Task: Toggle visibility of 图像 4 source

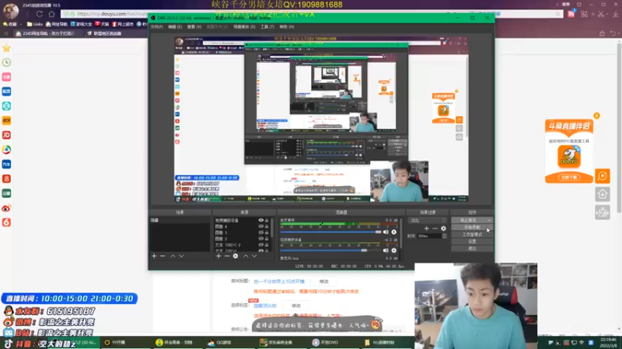Action: point(260,226)
